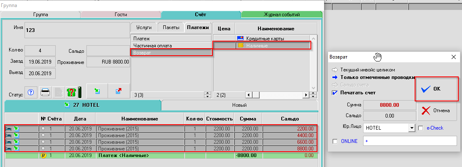Image resolution: width=462 pixels, height=167 pixels.
Task: Tick the ONLINE checkbox
Action: [335, 141]
